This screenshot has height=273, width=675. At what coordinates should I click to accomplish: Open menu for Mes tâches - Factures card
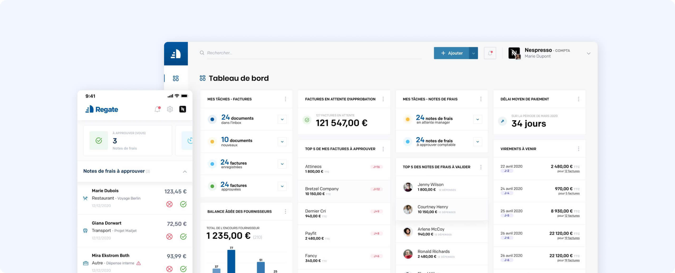point(285,99)
